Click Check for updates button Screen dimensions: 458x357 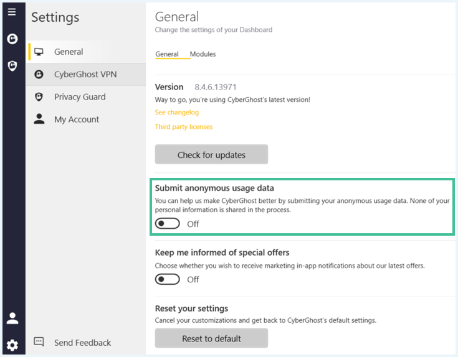pyautogui.click(x=211, y=154)
